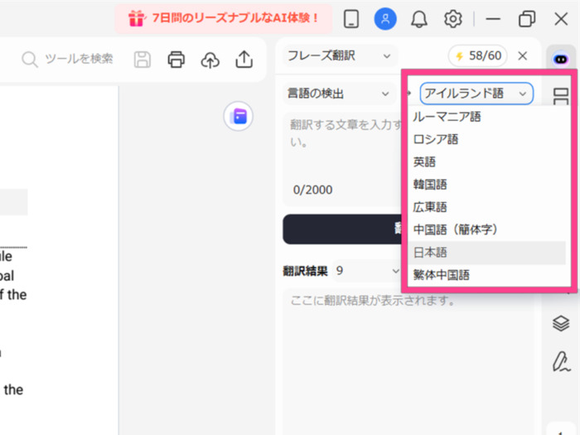The height and width of the screenshot is (435, 580).
Task: Open the 7日間のリーズナブルなAI体験 promotion banner
Action: click(224, 18)
